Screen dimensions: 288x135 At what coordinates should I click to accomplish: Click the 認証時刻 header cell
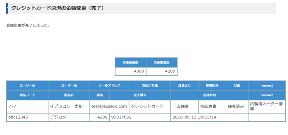click(210, 95)
